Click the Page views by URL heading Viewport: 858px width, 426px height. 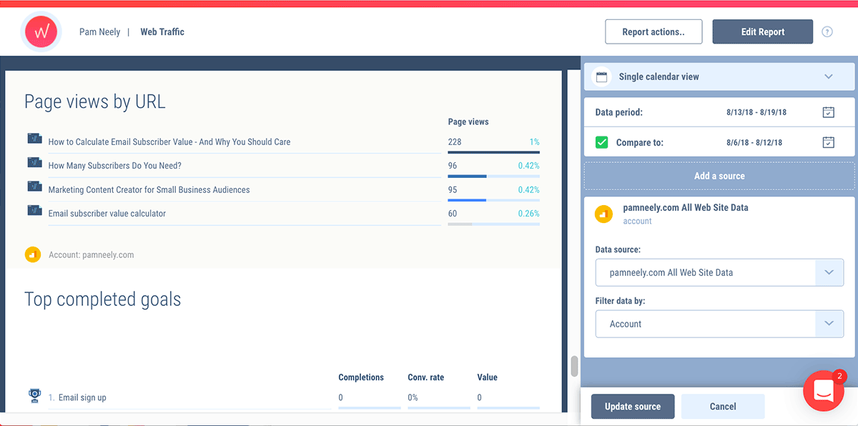coord(95,101)
